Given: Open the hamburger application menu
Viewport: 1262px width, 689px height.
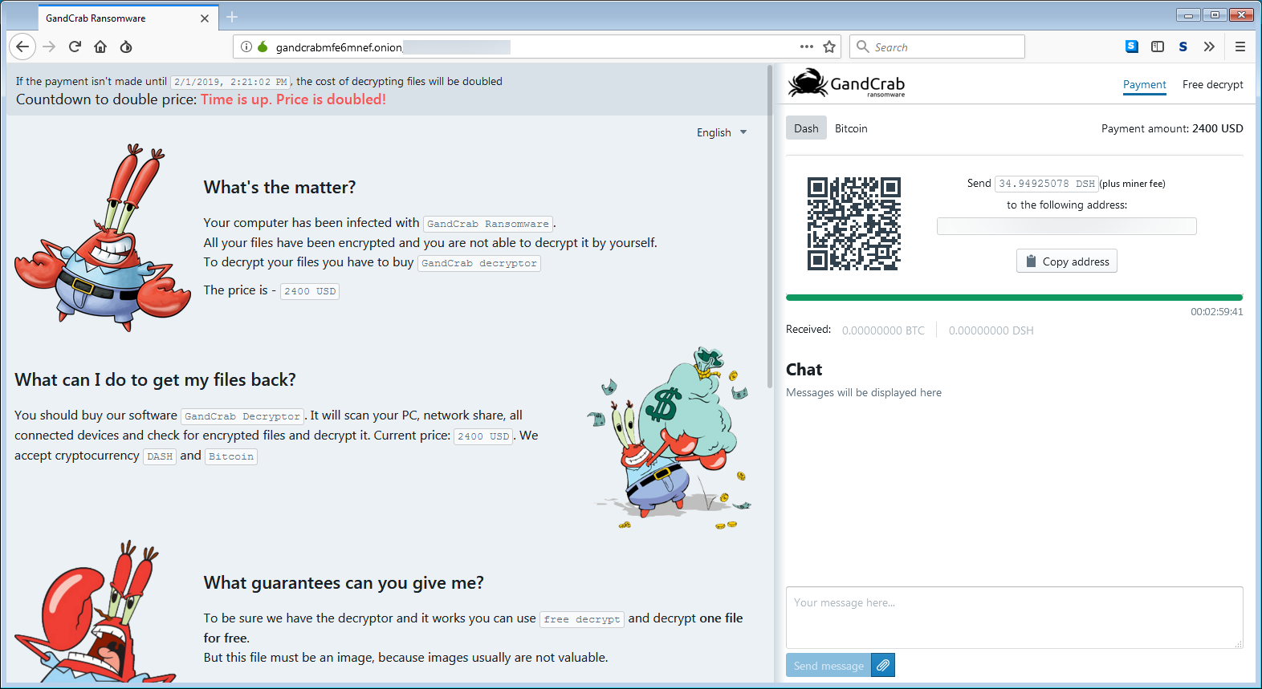Looking at the screenshot, I should click(1240, 47).
